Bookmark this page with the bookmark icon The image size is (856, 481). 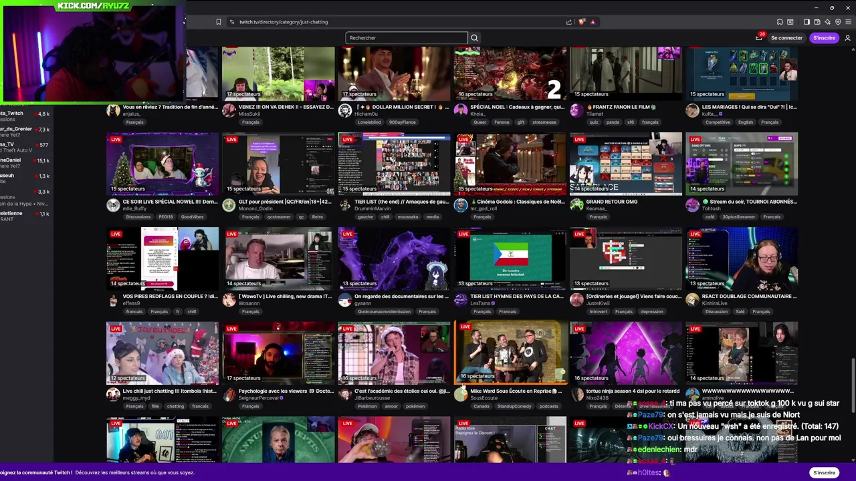[218, 22]
